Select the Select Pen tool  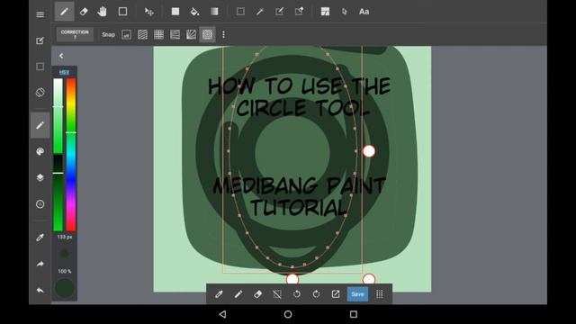click(280, 12)
